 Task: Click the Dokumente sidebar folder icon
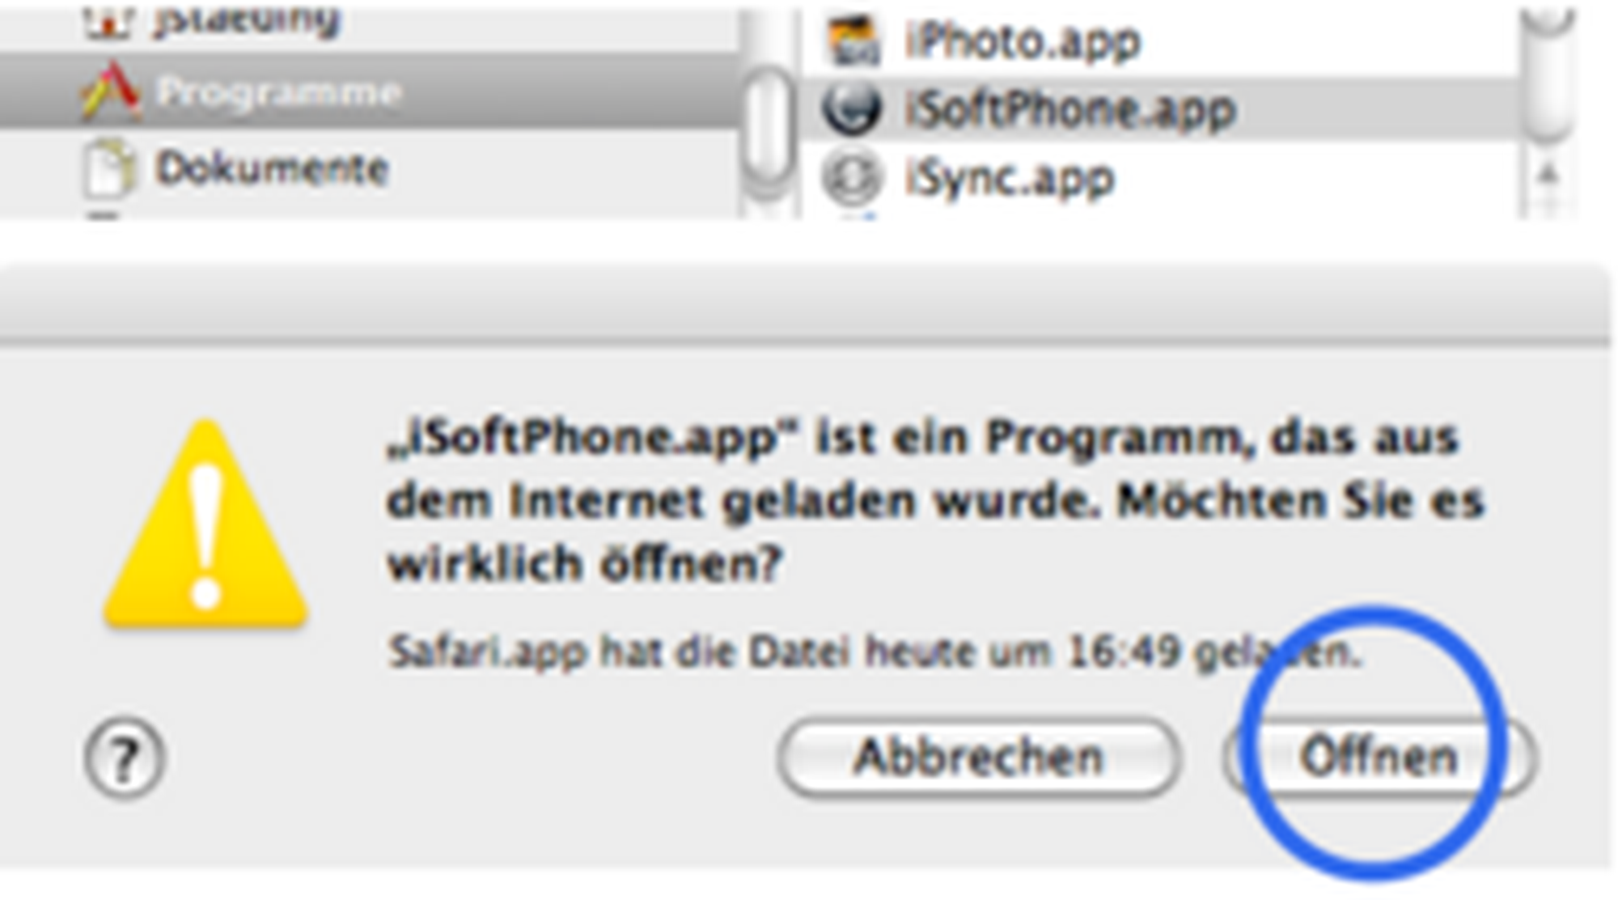pyautogui.click(x=109, y=168)
